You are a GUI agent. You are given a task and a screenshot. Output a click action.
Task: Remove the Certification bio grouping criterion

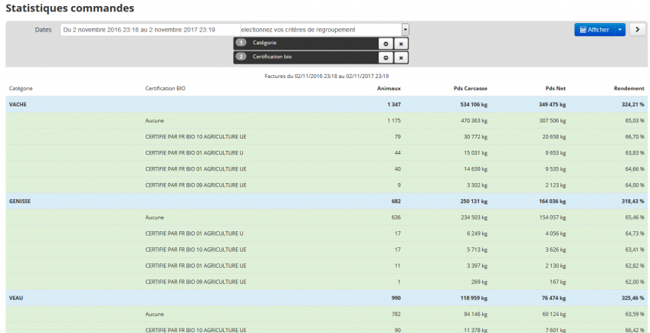point(401,57)
